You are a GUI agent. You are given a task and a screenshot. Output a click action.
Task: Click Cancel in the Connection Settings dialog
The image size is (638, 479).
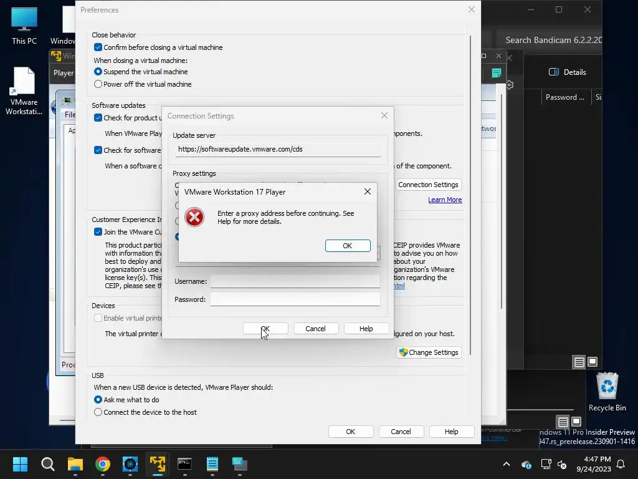[x=316, y=328]
